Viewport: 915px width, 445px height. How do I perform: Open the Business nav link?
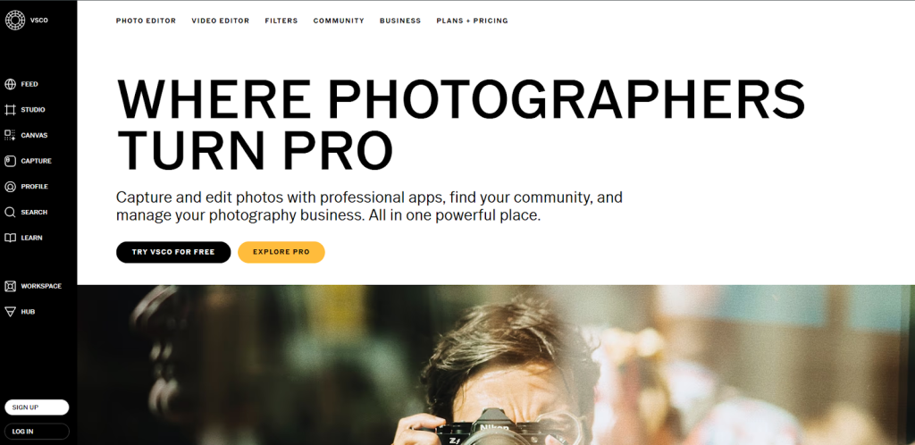400,21
